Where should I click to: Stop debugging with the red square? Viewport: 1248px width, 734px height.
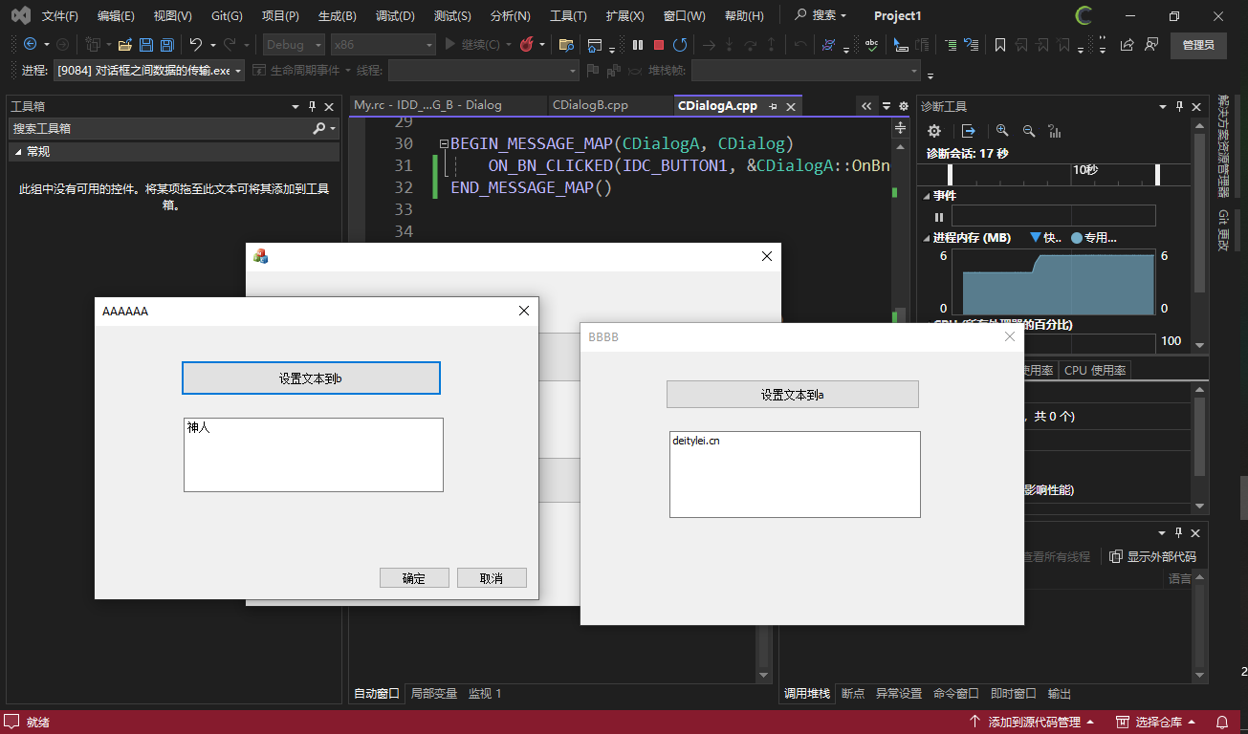pyautogui.click(x=659, y=44)
